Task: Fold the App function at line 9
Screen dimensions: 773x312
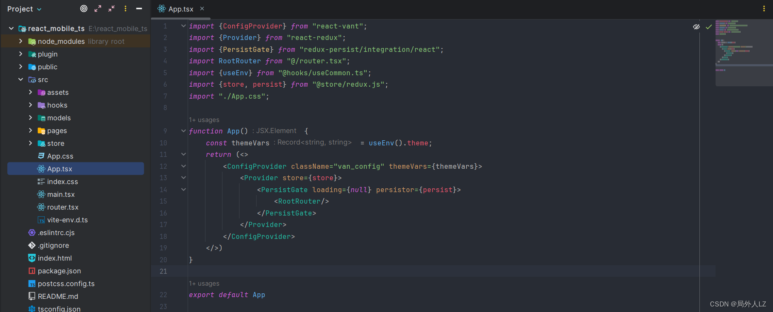Action: (x=183, y=131)
